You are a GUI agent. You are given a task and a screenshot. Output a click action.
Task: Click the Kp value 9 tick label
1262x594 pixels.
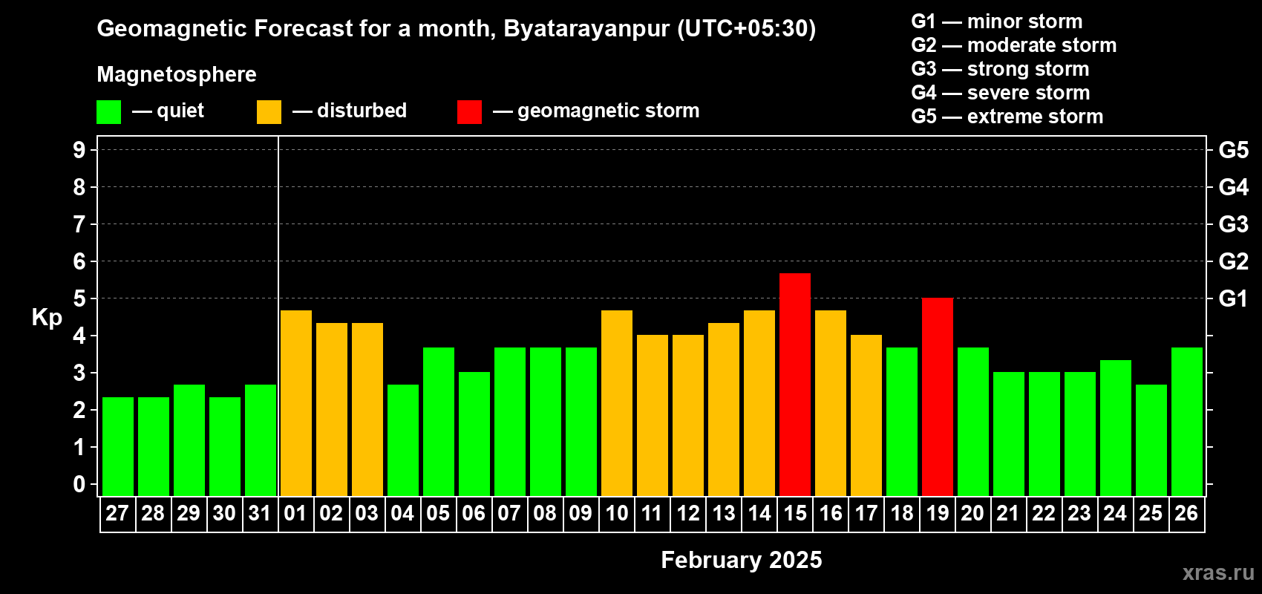click(x=79, y=150)
